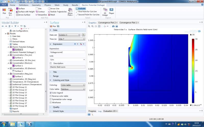Click the print icon in Graphics toolbar
204x127 pixels.
(117, 26)
